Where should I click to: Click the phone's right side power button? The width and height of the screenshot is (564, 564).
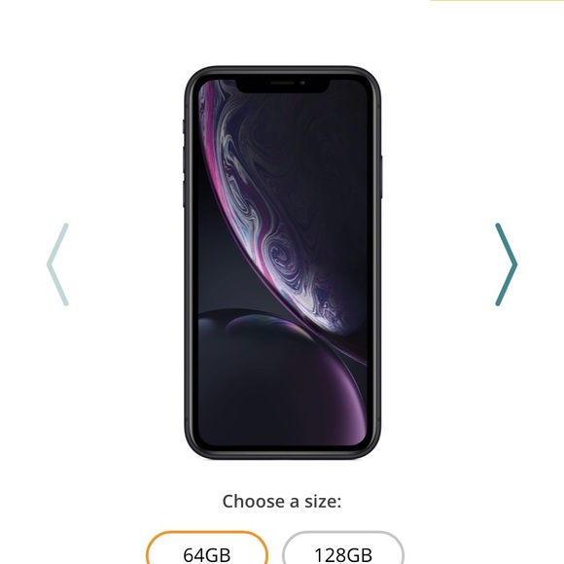[x=381, y=177]
